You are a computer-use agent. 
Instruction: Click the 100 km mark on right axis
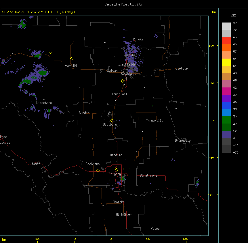[211, 46]
